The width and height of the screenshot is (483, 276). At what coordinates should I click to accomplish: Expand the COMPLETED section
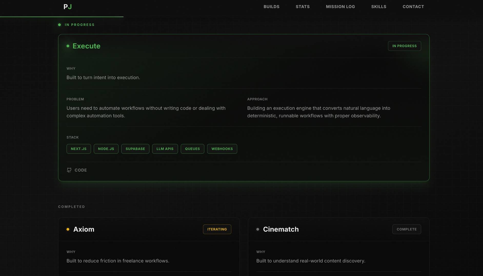[x=72, y=206]
